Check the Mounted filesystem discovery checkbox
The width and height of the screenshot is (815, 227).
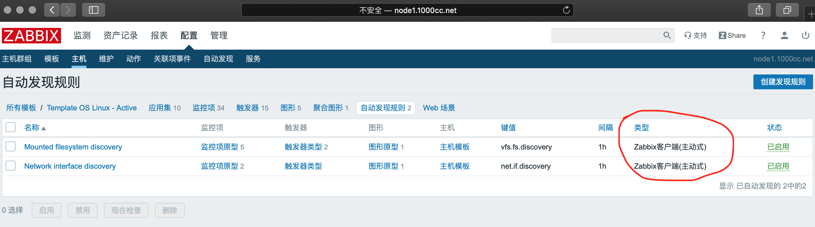[11, 147]
